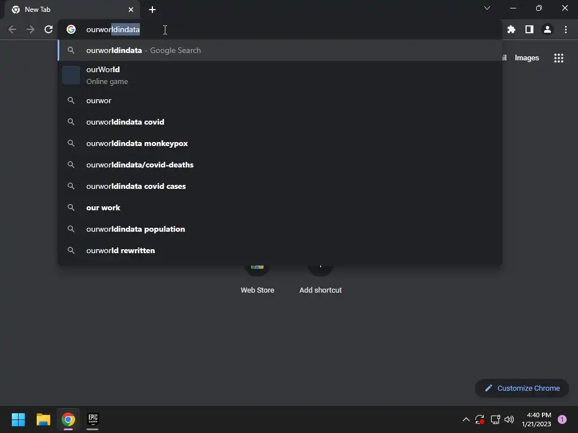The width and height of the screenshot is (578, 433).
Task: Choose ourworldindata/covid-deaths suggestion
Action: pos(280,165)
